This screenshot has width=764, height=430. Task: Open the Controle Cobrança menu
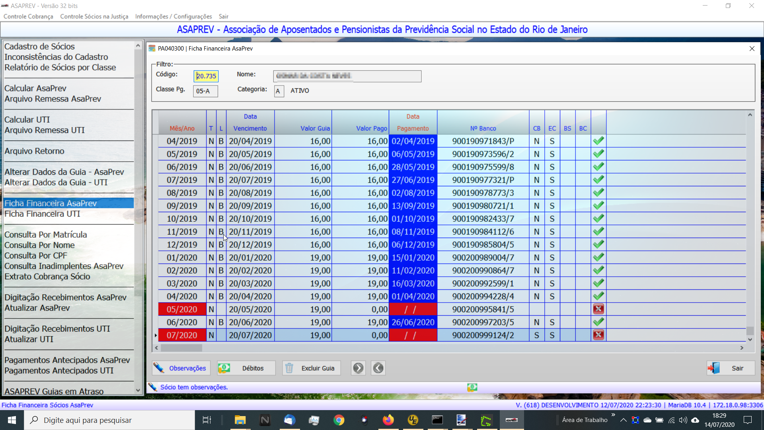tap(28, 16)
